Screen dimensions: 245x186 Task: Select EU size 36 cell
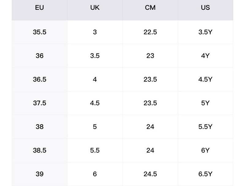tap(40, 56)
